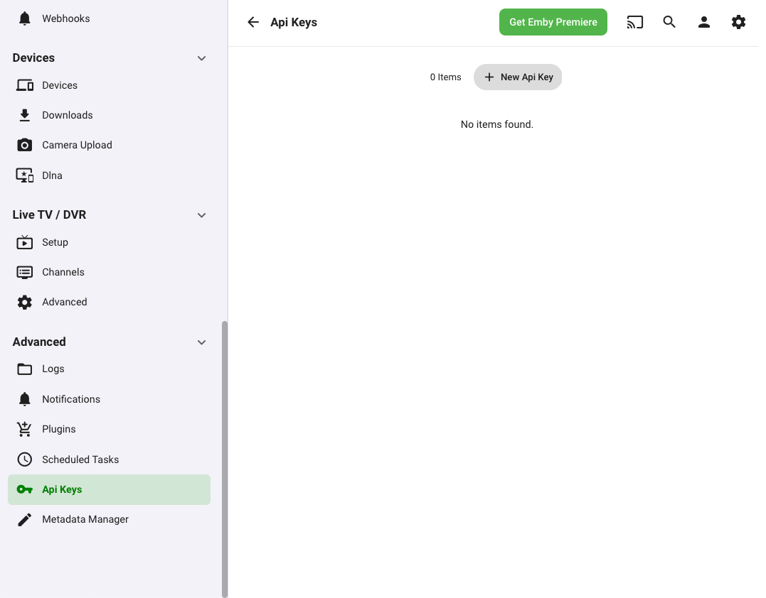
Task: Click the Plugins cart icon
Action: 25,429
